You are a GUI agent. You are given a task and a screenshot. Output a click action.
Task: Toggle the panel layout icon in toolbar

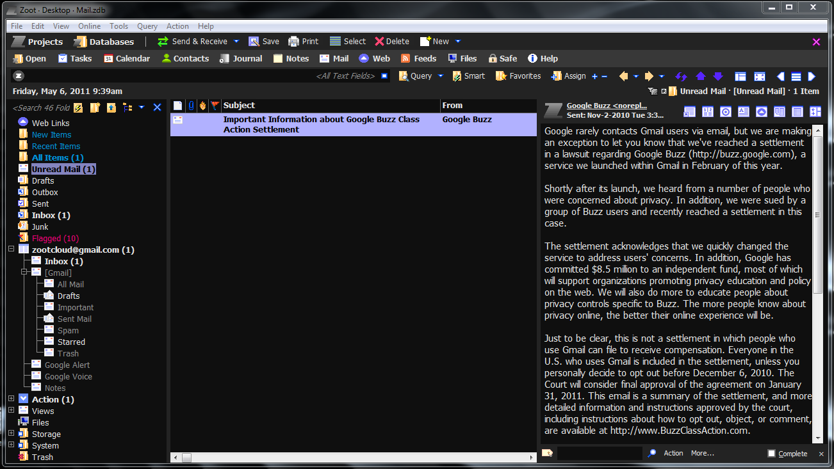point(740,76)
